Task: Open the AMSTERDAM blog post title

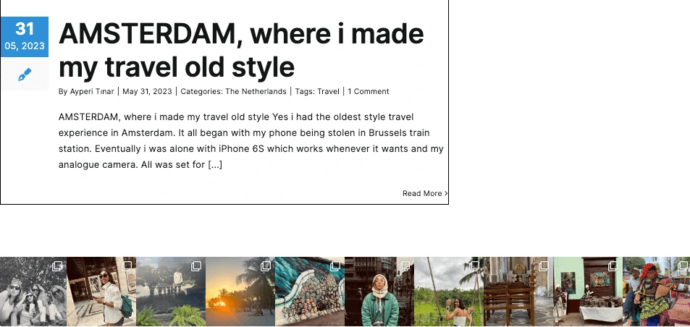Action: [x=241, y=50]
